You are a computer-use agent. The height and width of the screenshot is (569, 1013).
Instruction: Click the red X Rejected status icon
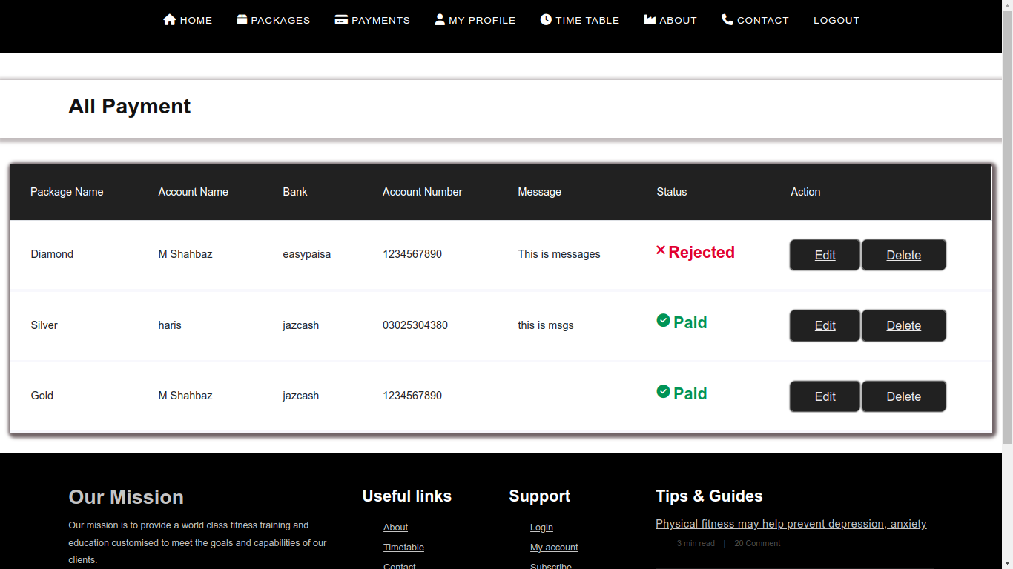(x=661, y=251)
